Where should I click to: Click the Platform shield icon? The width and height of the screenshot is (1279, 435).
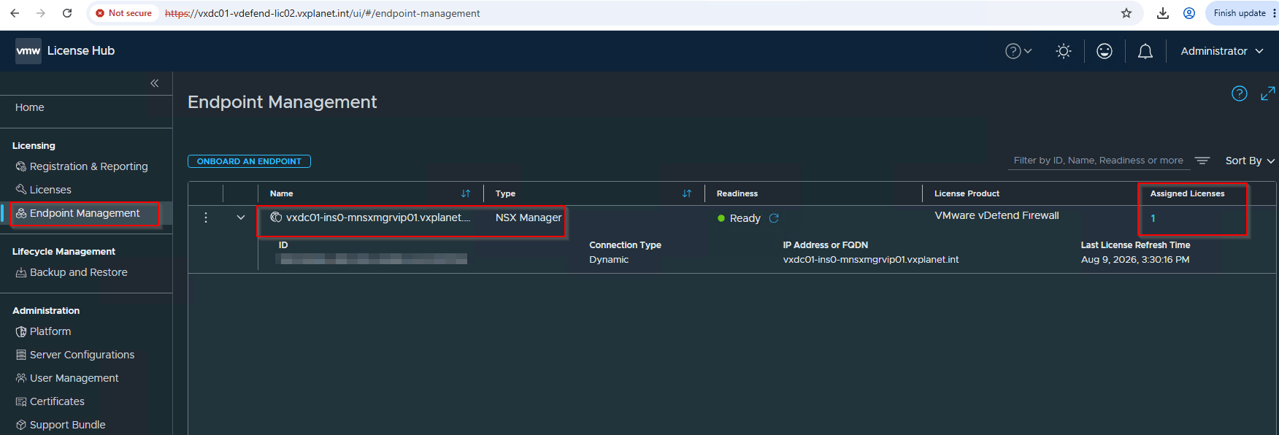20,331
